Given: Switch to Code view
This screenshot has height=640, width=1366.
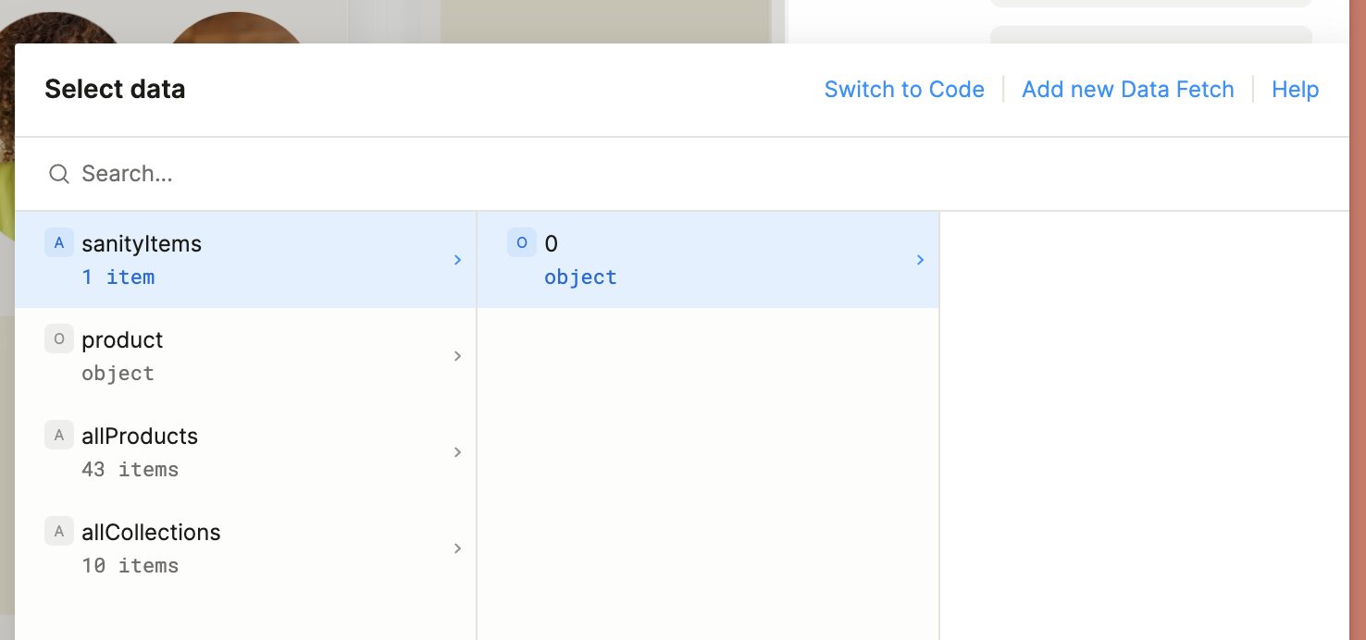Looking at the screenshot, I should tap(904, 90).
